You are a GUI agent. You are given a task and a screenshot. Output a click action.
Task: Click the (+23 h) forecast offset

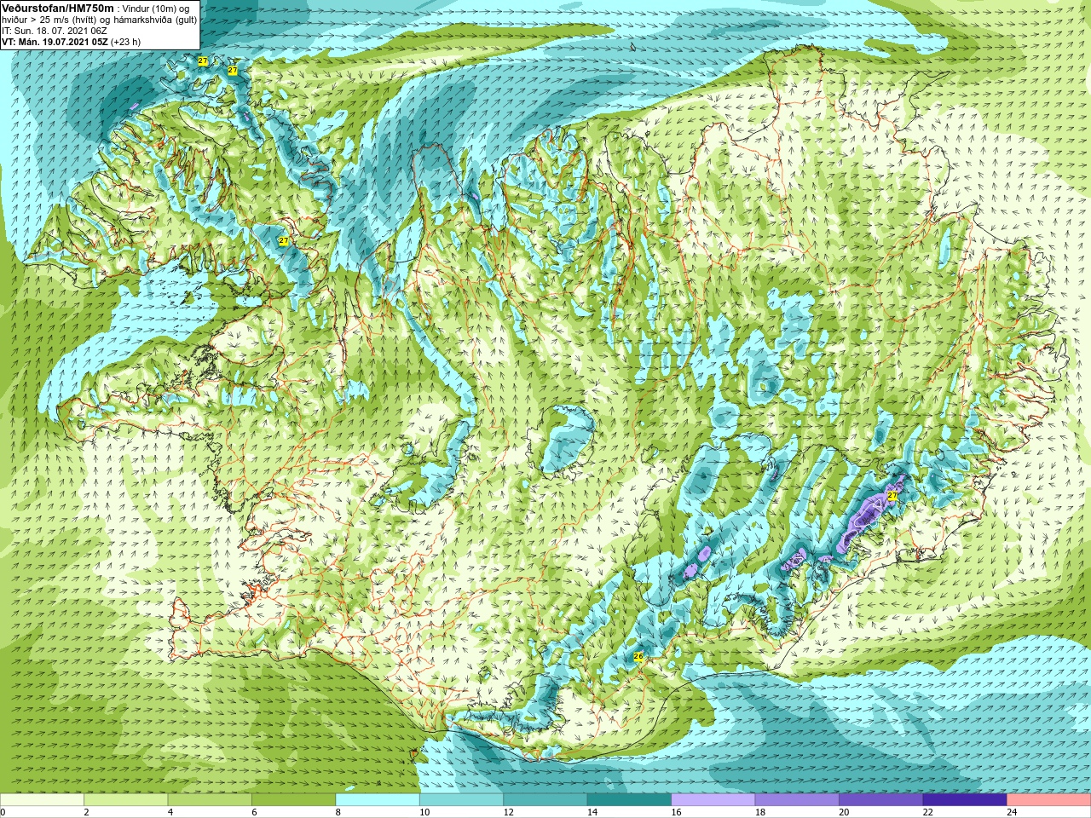click(126, 42)
